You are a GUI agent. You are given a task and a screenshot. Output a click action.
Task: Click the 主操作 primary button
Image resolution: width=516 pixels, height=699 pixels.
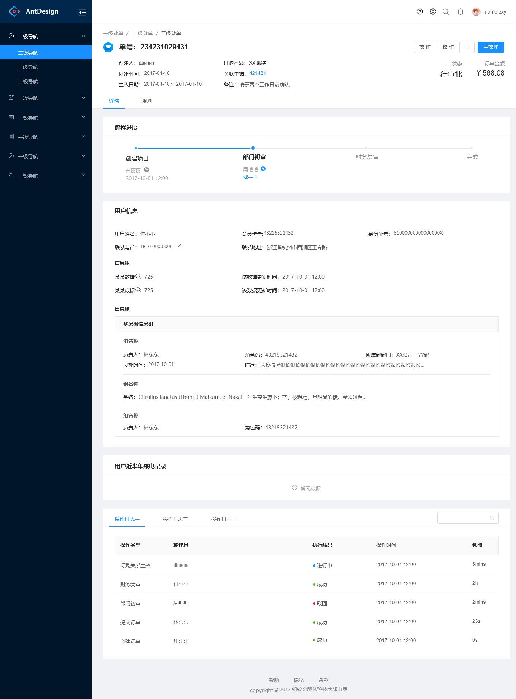point(491,47)
